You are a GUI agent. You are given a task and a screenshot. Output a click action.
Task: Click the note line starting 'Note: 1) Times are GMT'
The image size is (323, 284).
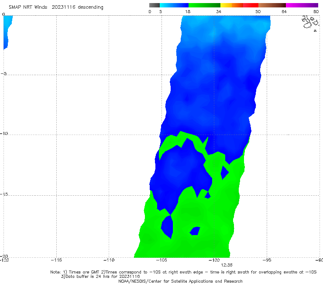183,272
